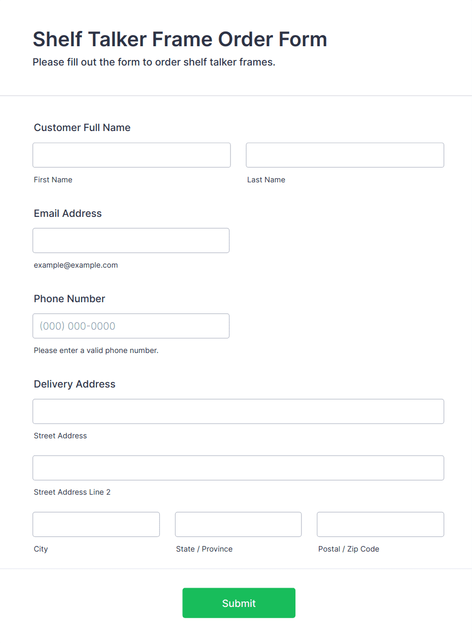Click the "Postal / Zip Code" sublabel text

click(x=349, y=549)
